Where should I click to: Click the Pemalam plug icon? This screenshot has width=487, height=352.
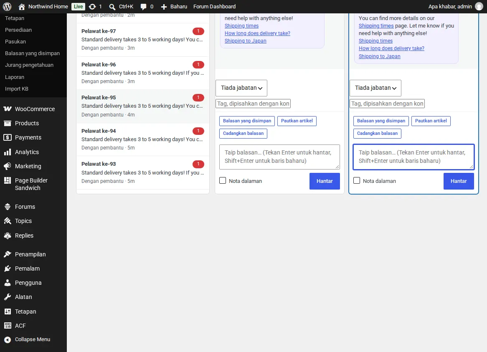pyautogui.click(x=8, y=268)
